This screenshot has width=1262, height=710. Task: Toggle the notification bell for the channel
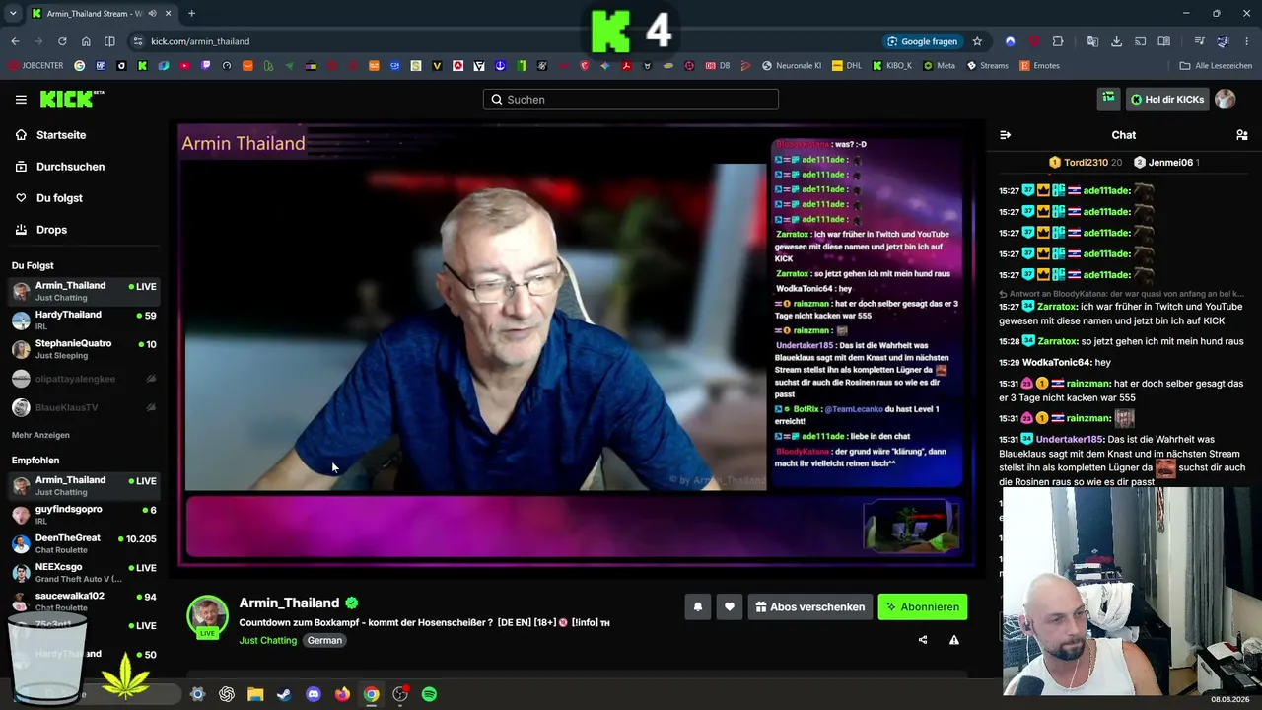click(698, 607)
